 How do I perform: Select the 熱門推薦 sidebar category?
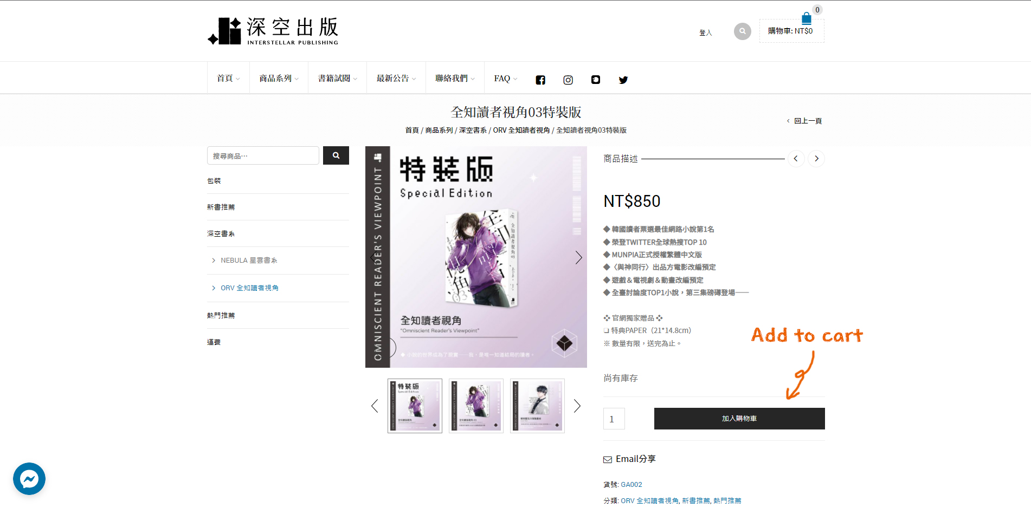click(x=221, y=315)
